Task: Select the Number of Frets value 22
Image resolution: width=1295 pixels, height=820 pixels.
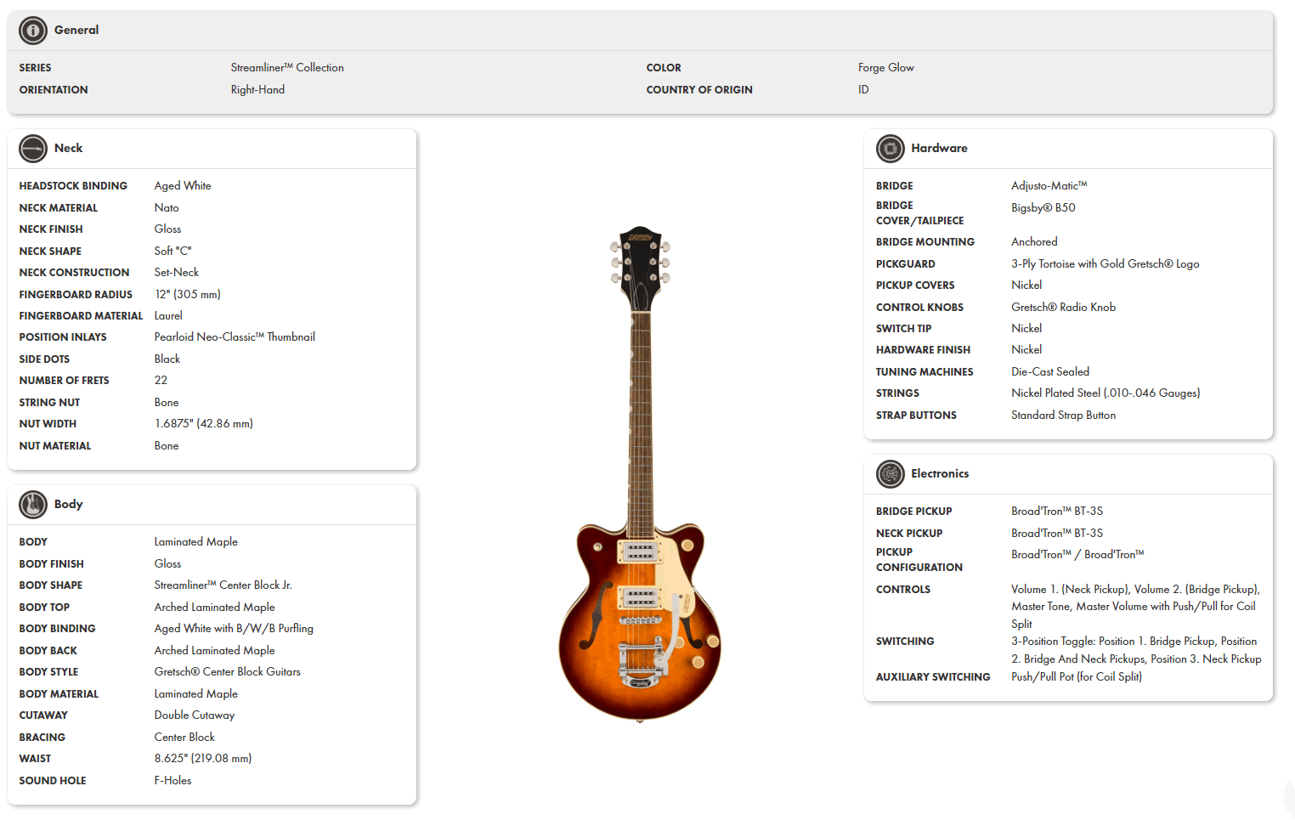Action: 161,380
